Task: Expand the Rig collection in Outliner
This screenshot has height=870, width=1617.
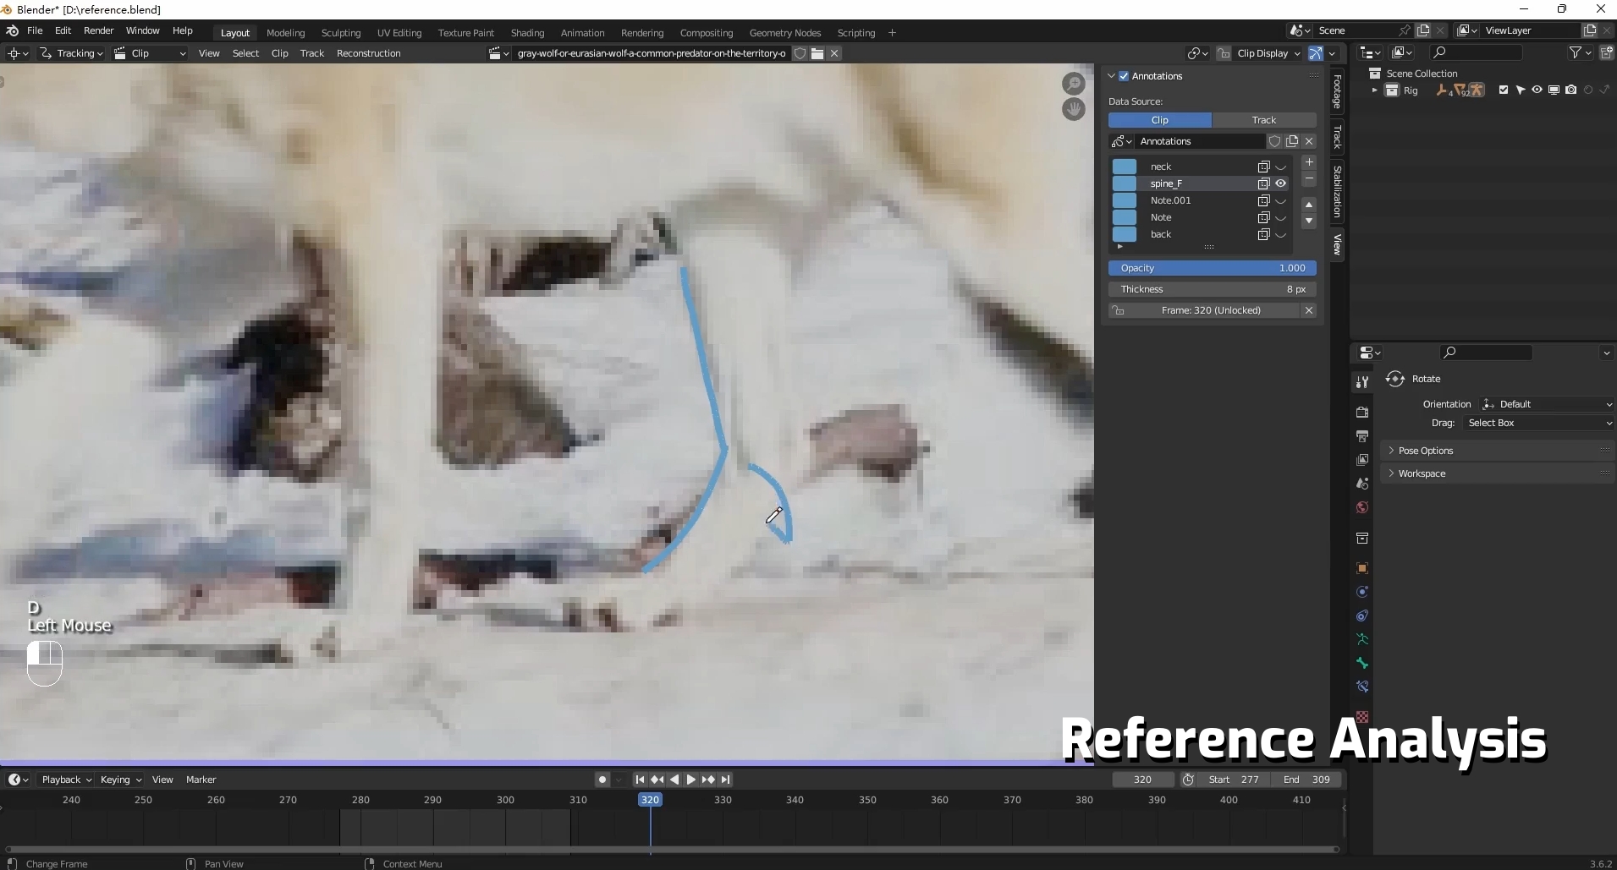Action: click(1374, 90)
